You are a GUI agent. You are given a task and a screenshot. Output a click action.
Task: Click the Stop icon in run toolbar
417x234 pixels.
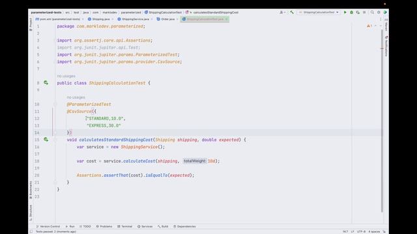(364, 12)
